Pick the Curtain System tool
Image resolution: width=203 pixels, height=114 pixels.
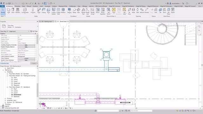point(54,11)
